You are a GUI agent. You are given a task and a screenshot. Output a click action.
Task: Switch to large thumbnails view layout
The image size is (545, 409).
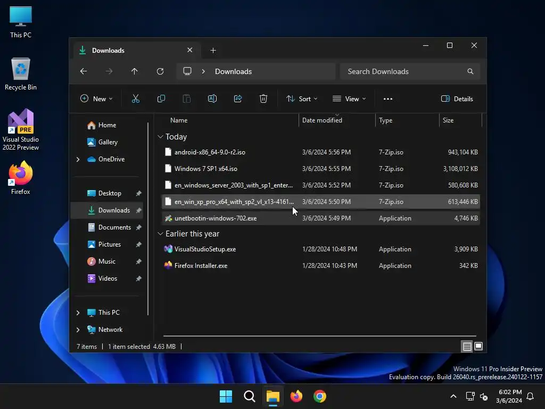point(478,346)
